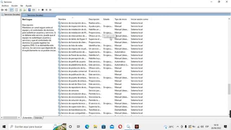Click gear icon of Servicio de notificación
Screen dimensions: 231x130
pos(59,52)
